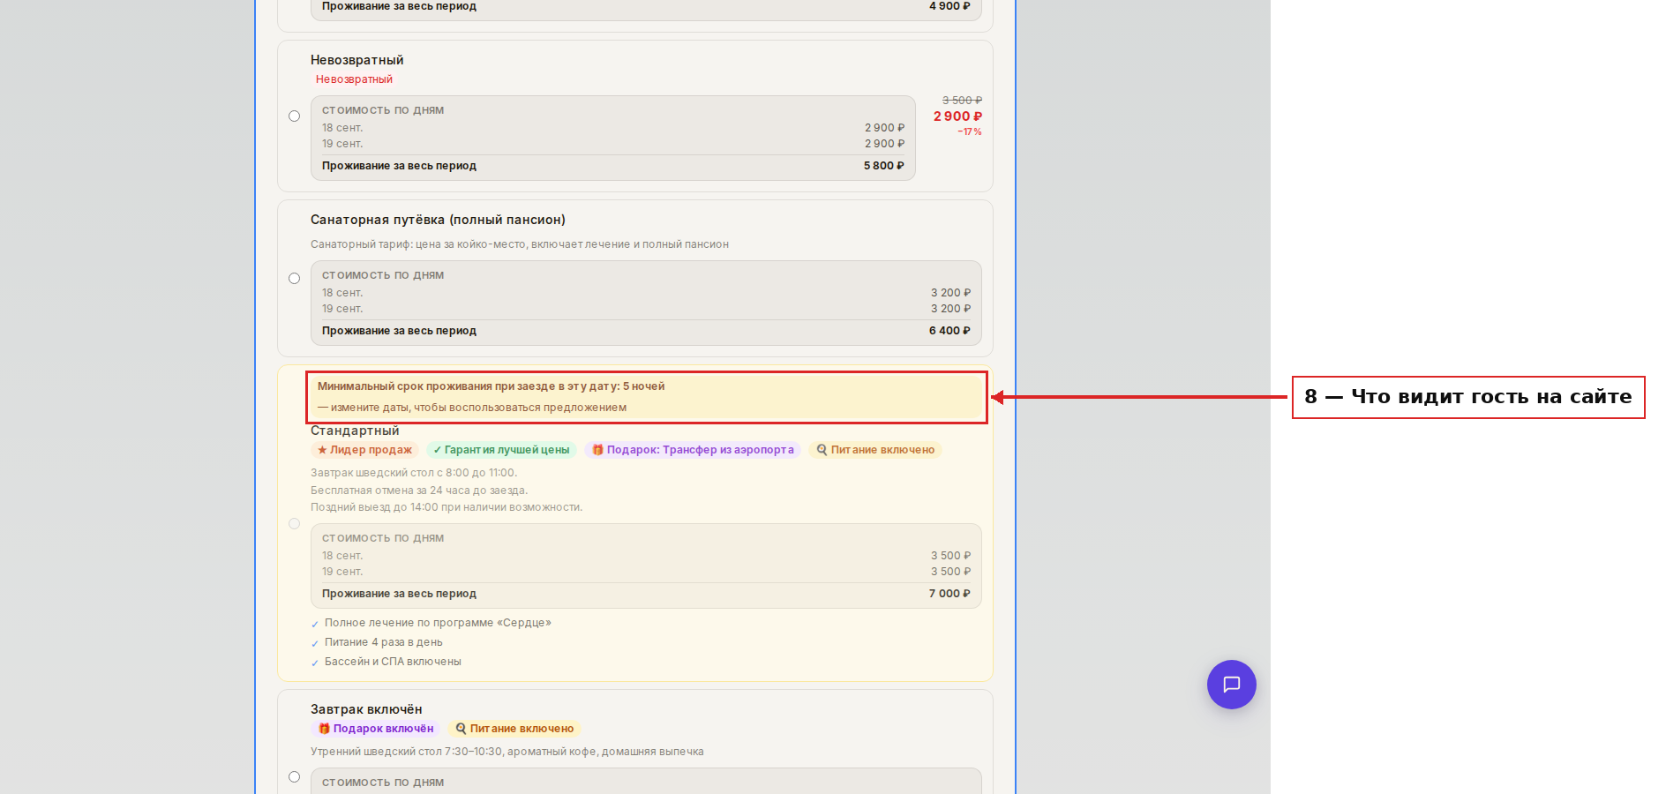Screen dimensions: 1666x794
Task: Click the Санаторный тариф description line
Action: pyautogui.click(x=520, y=244)
